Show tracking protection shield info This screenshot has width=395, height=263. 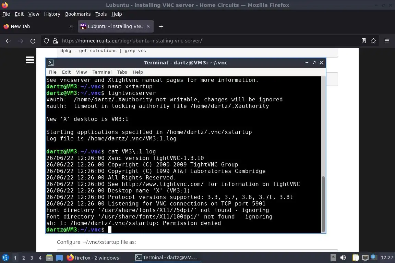tap(46, 41)
